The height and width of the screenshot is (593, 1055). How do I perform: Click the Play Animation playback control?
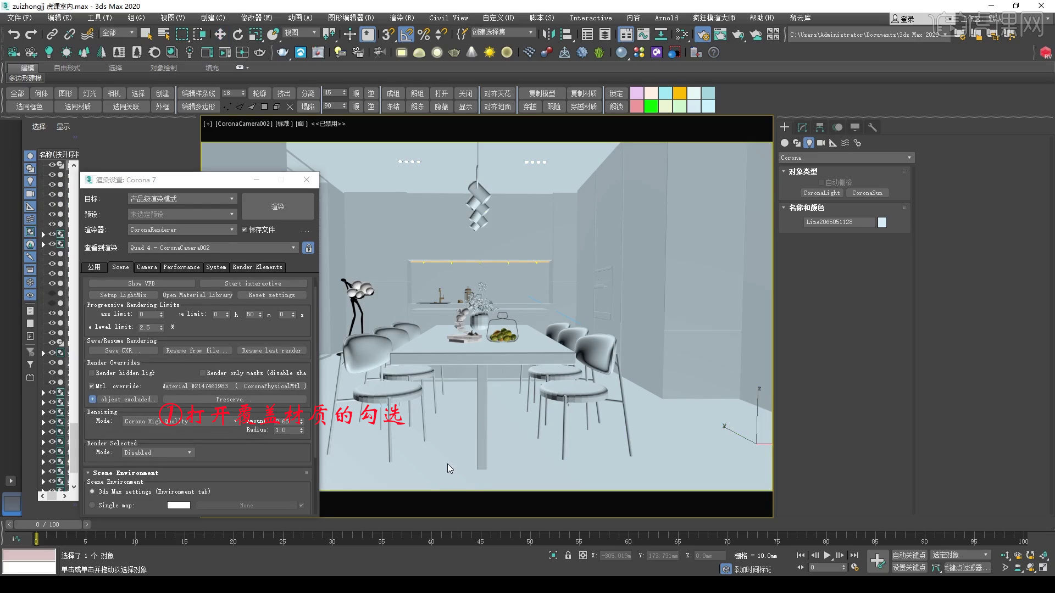(x=827, y=555)
